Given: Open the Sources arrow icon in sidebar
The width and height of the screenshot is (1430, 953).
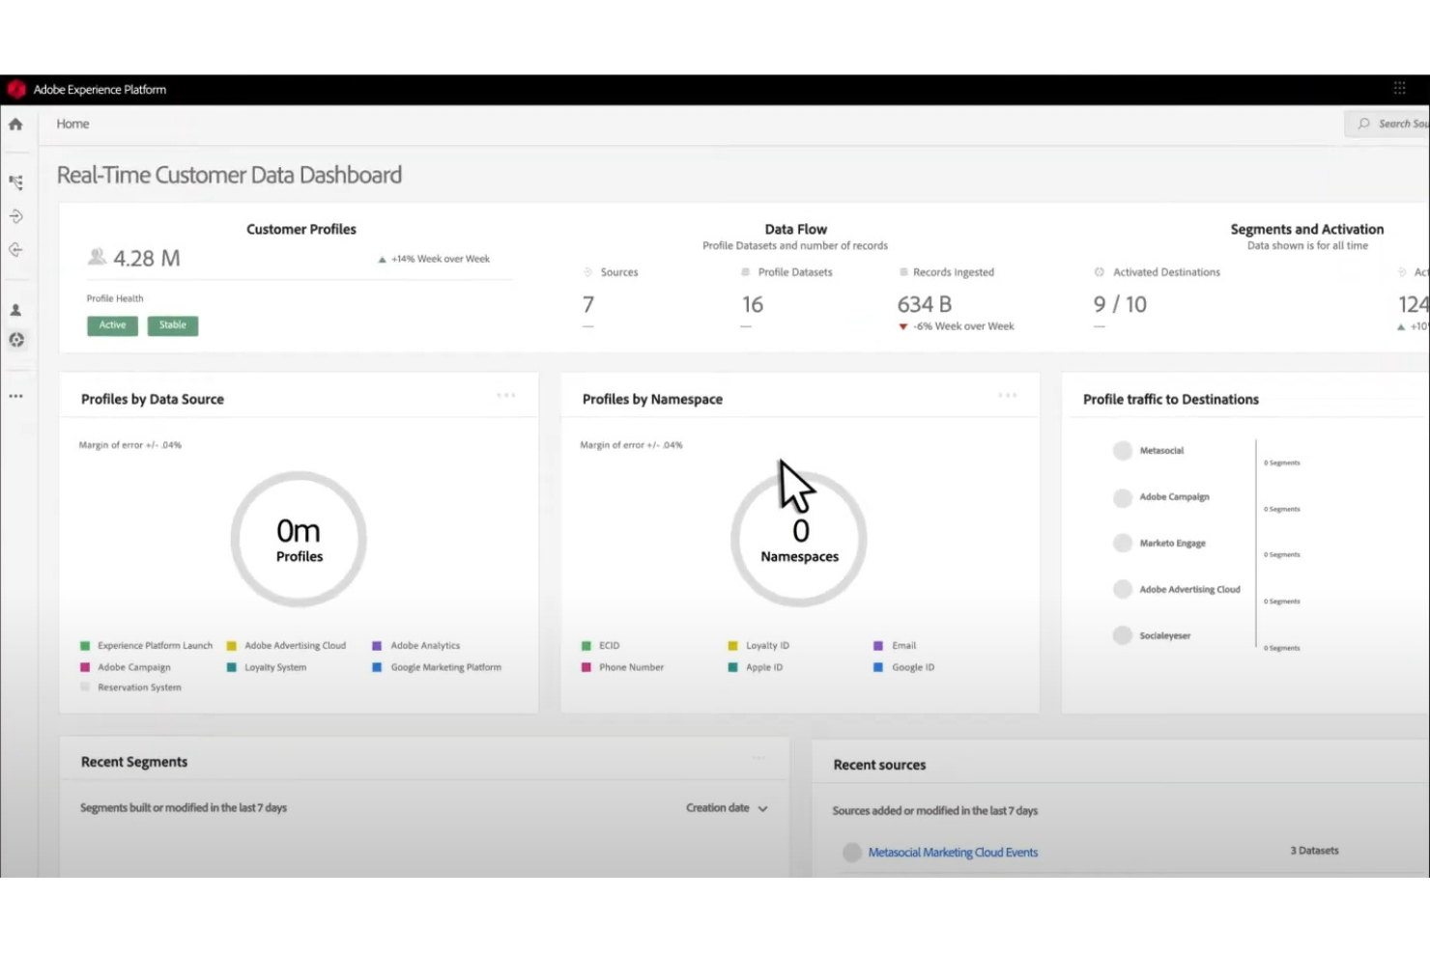Looking at the screenshot, I should coord(15,216).
